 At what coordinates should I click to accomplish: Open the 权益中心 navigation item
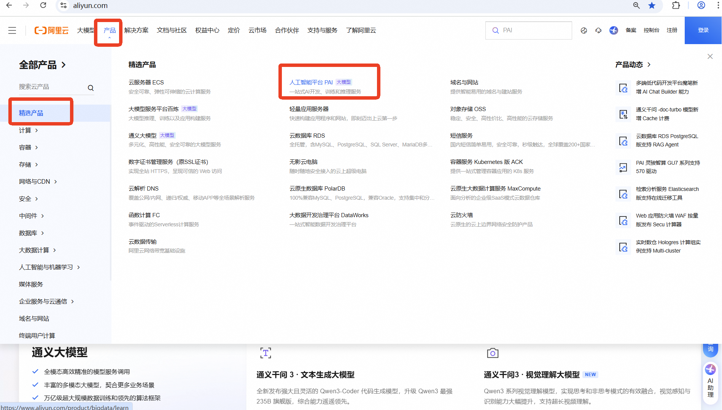[207, 30]
